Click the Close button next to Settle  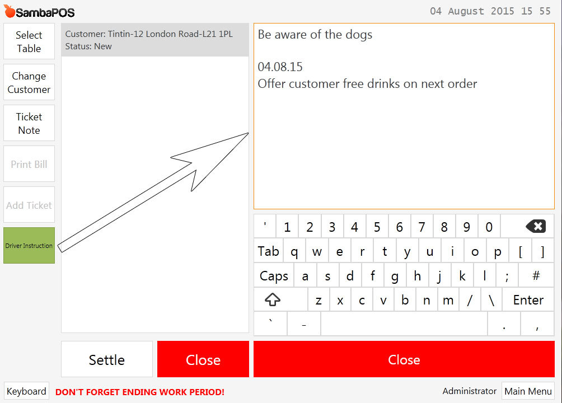(203, 359)
